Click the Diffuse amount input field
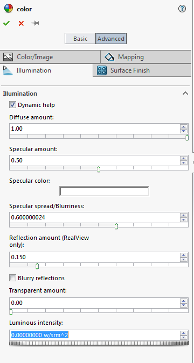 pyautogui.click(x=95, y=129)
